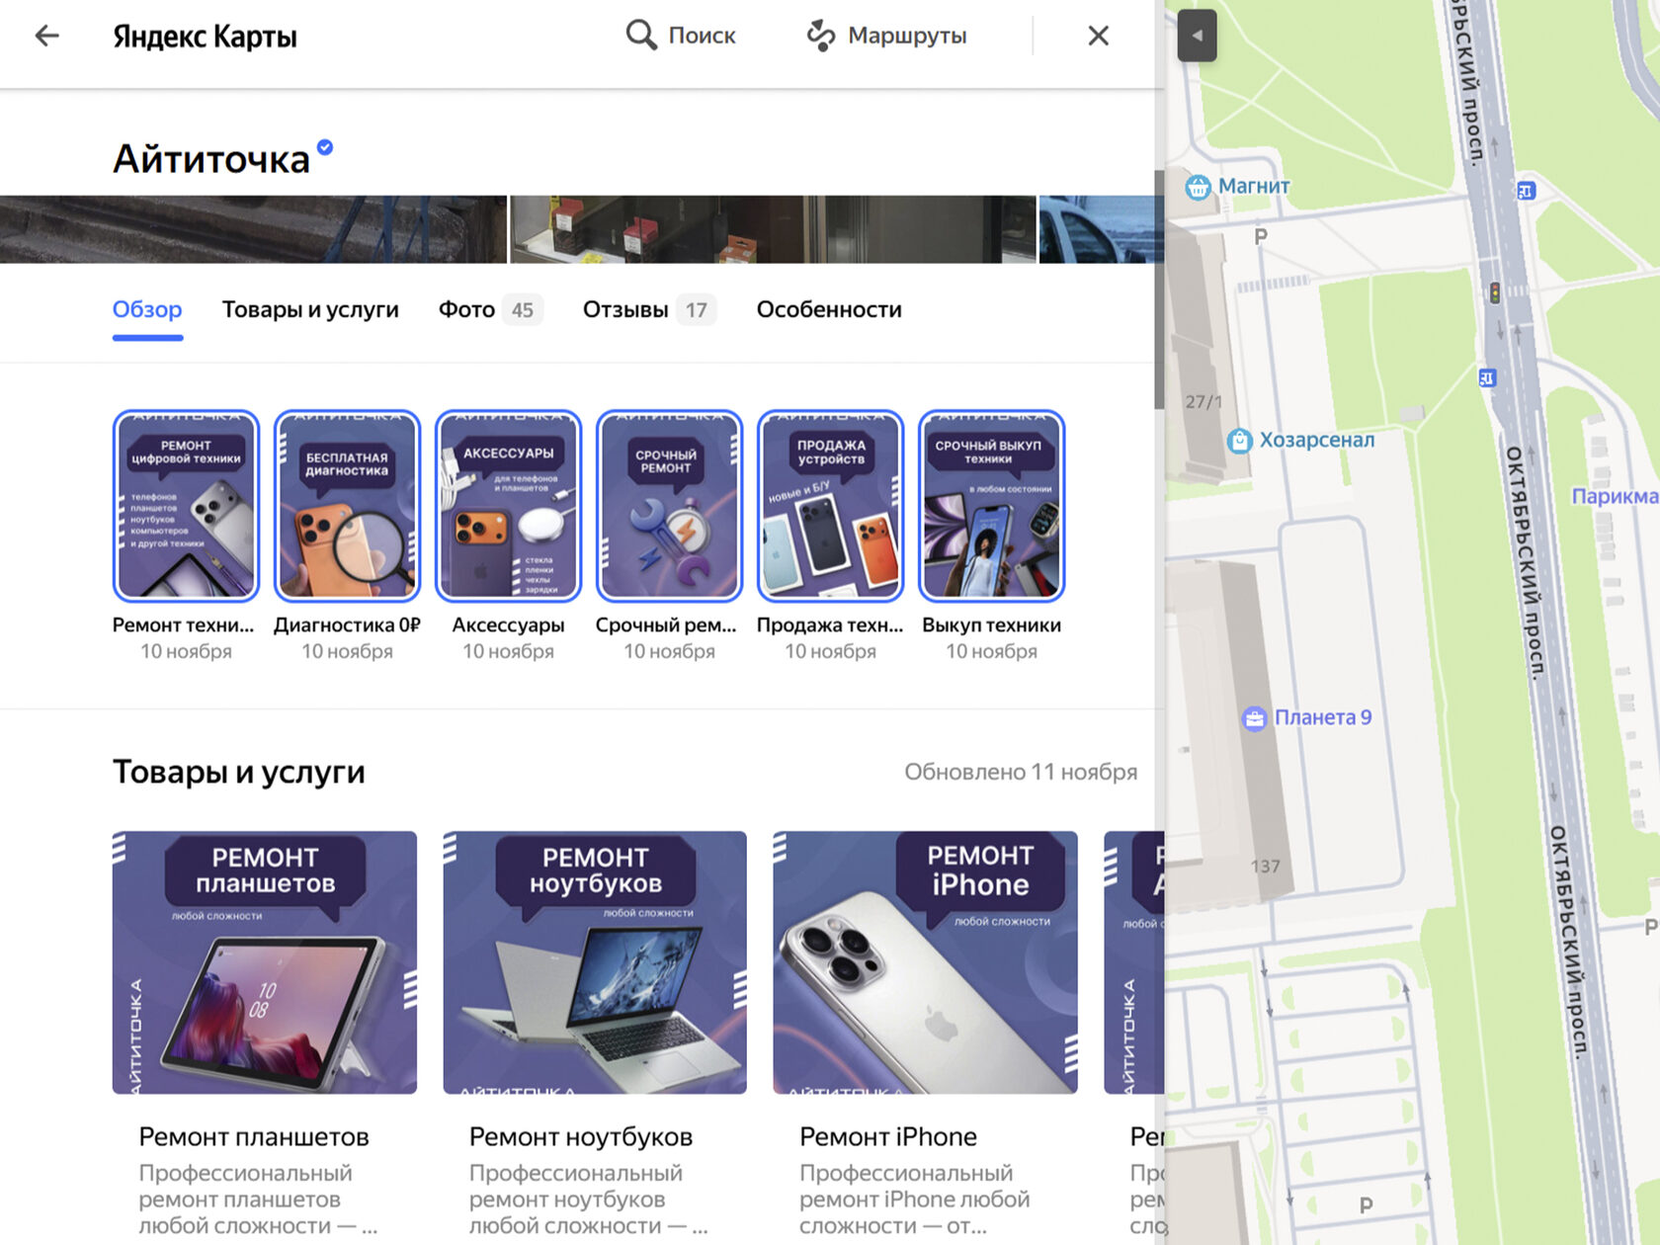Screen dimensions: 1660x1245
Task: Click the Маршруты button label
Action: pyautogui.click(x=907, y=36)
